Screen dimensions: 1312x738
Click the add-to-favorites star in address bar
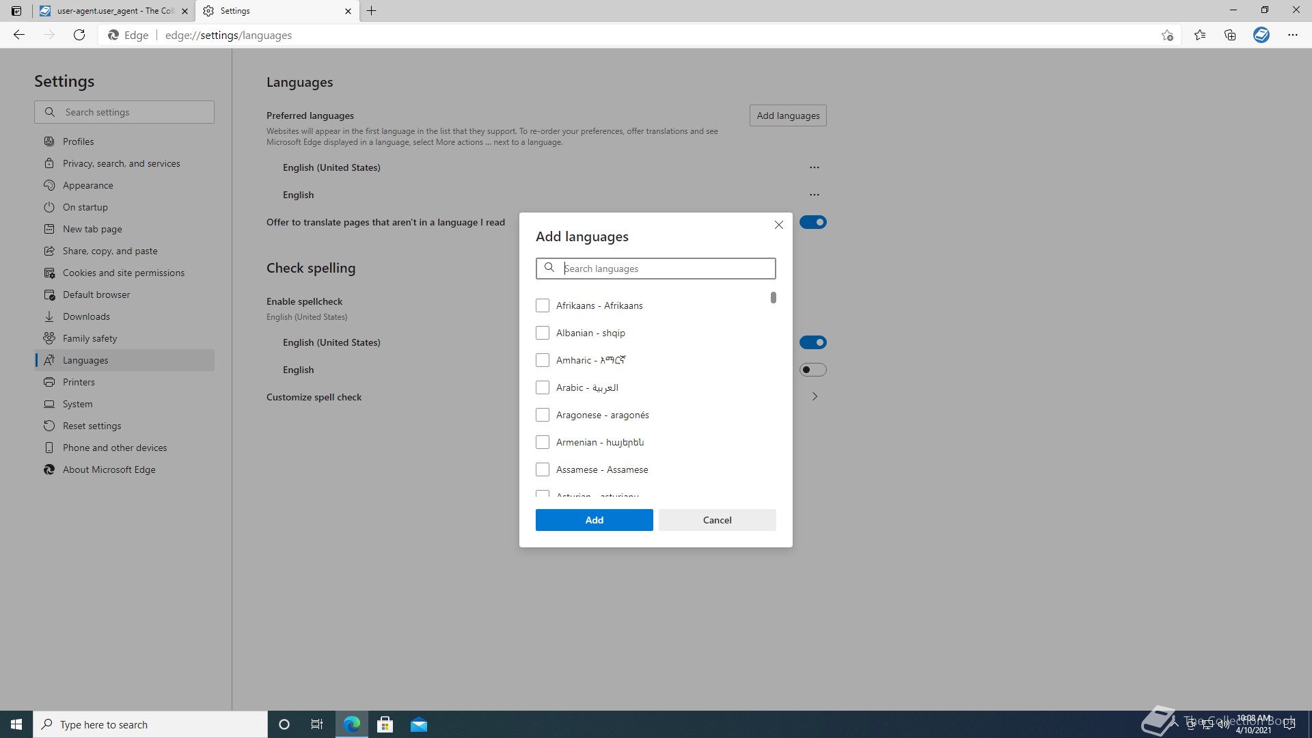coord(1167,35)
